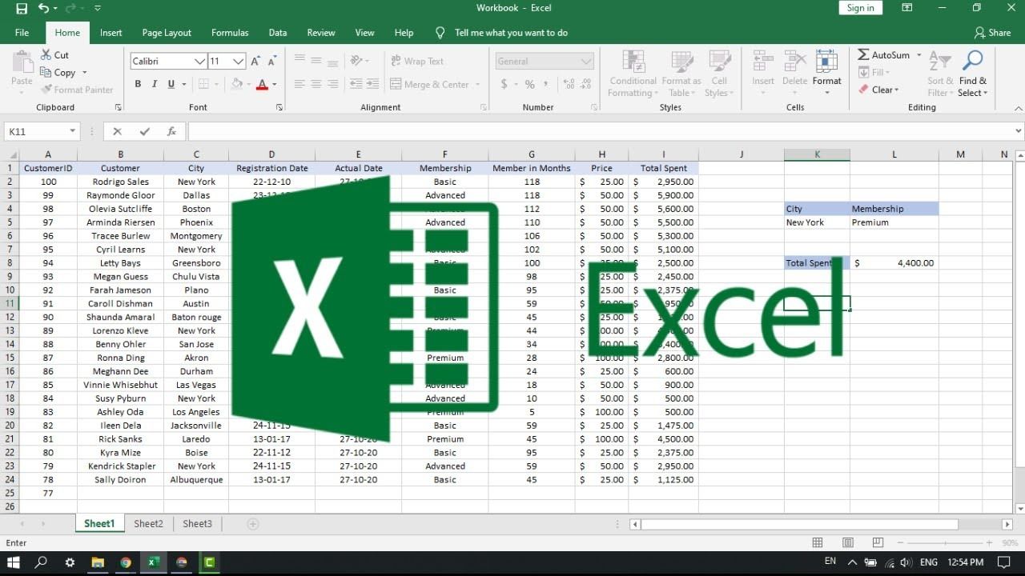Open the Insert ribbon tab

[111, 33]
